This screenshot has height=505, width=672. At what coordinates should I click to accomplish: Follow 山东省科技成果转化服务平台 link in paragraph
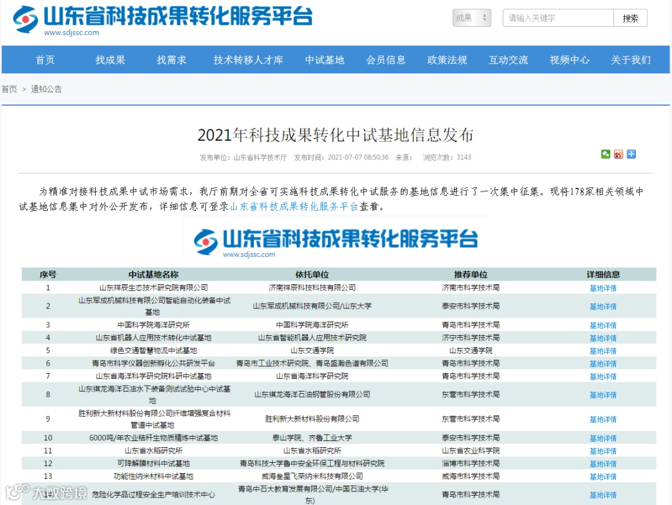294,206
